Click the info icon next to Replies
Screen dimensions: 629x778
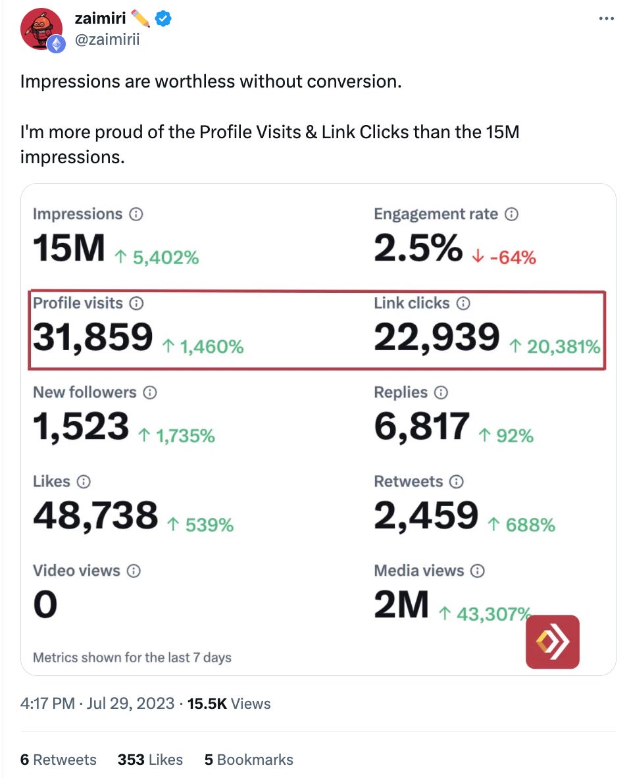click(x=441, y=393)
